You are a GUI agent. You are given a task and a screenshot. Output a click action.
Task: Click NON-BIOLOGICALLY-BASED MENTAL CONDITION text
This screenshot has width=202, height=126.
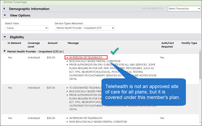pos(98,122)
